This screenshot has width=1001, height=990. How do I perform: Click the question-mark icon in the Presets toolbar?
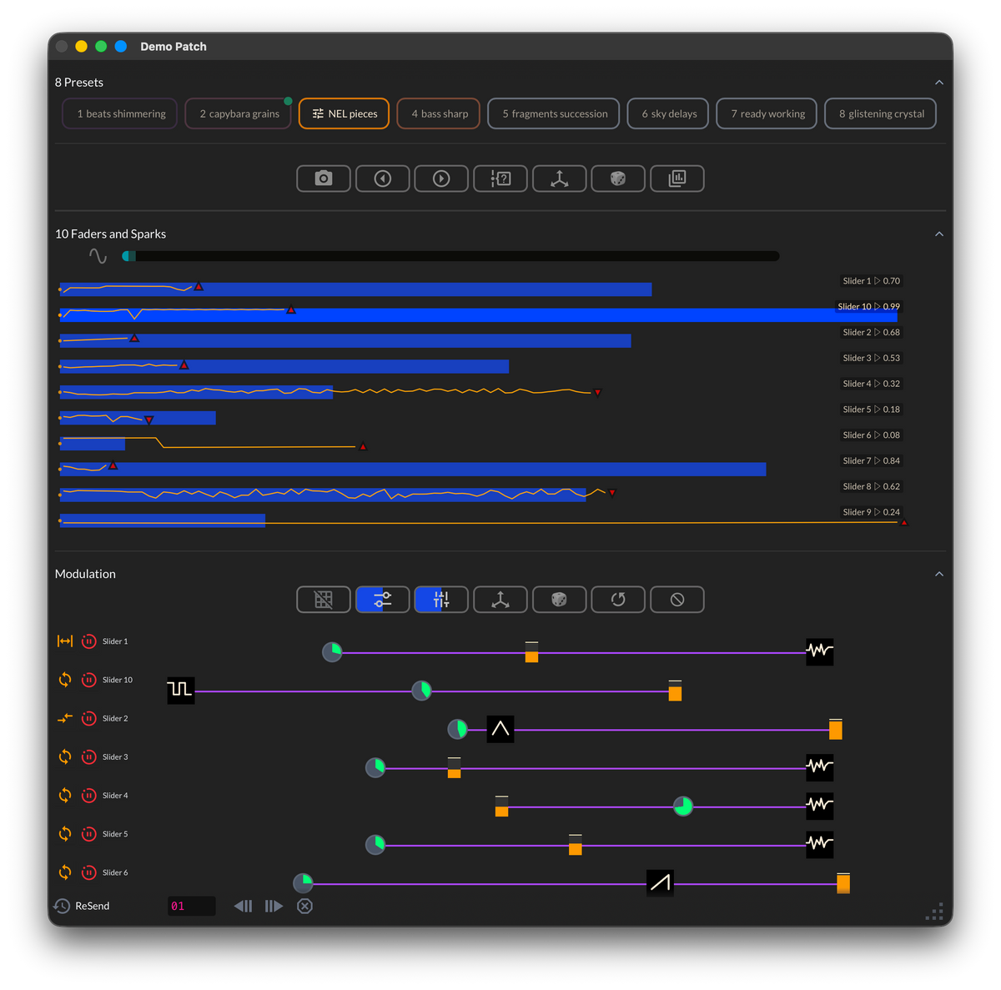[x=500, y=178]
